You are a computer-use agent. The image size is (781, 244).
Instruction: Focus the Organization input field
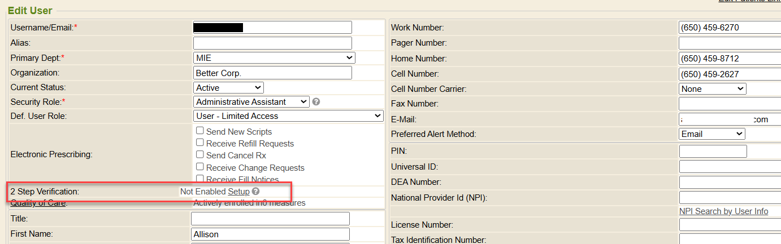point(272,73)
